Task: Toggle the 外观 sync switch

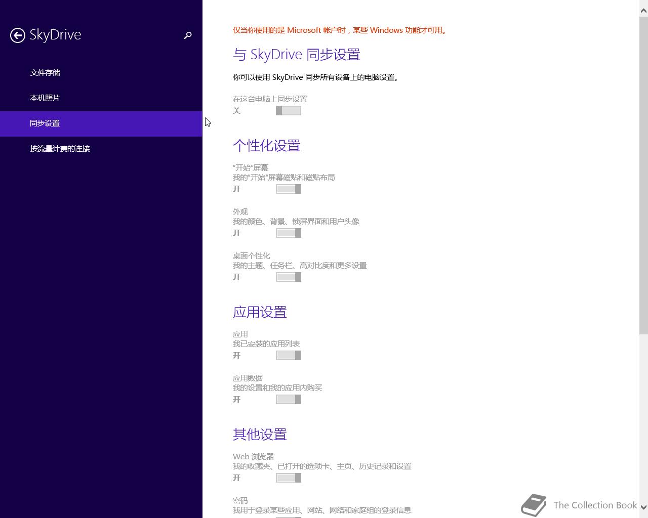Action: pos(289,233)
